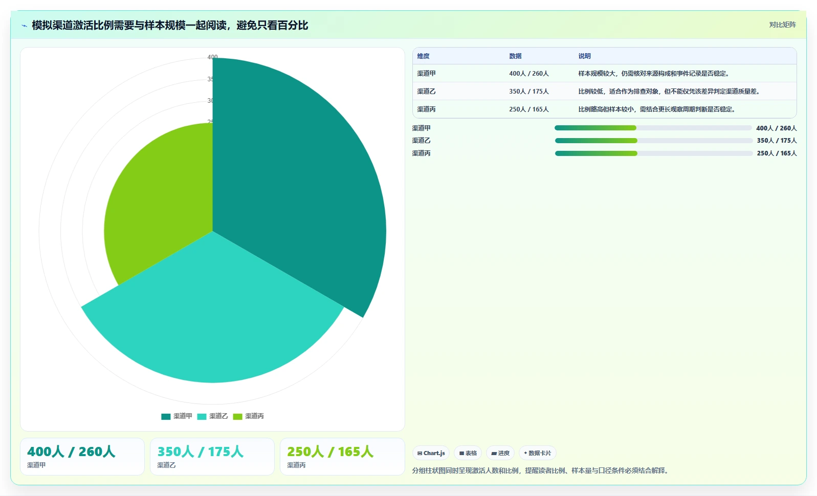Select the 250人 / 165人 data card

coord(342,457)
